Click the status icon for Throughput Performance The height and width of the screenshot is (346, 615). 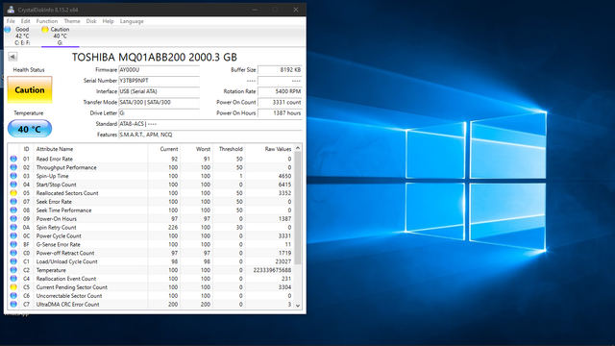point(13,167)
